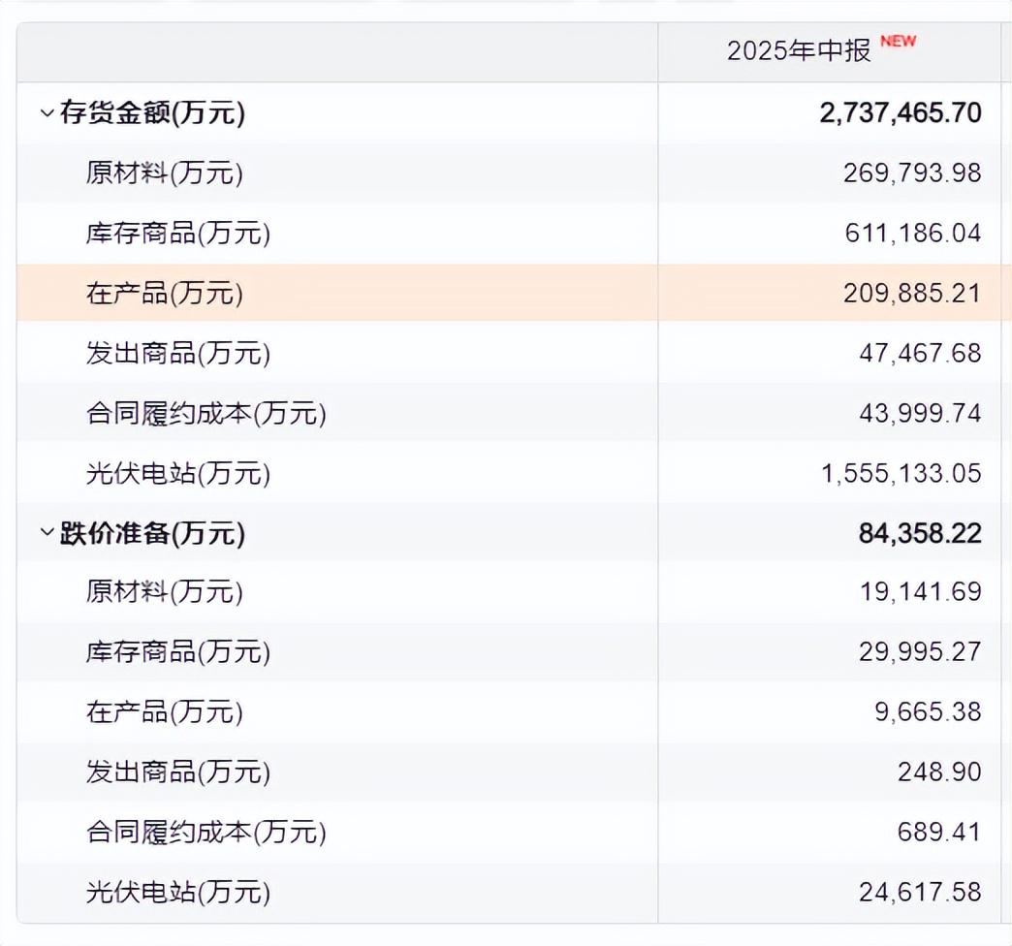Image resolution: width=1012 pixels, height=946 pixels.
Task: Collapse the 跌价准备 section chevron
Action: point(47,532)
